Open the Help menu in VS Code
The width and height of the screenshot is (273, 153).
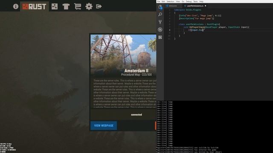point(201,1)
